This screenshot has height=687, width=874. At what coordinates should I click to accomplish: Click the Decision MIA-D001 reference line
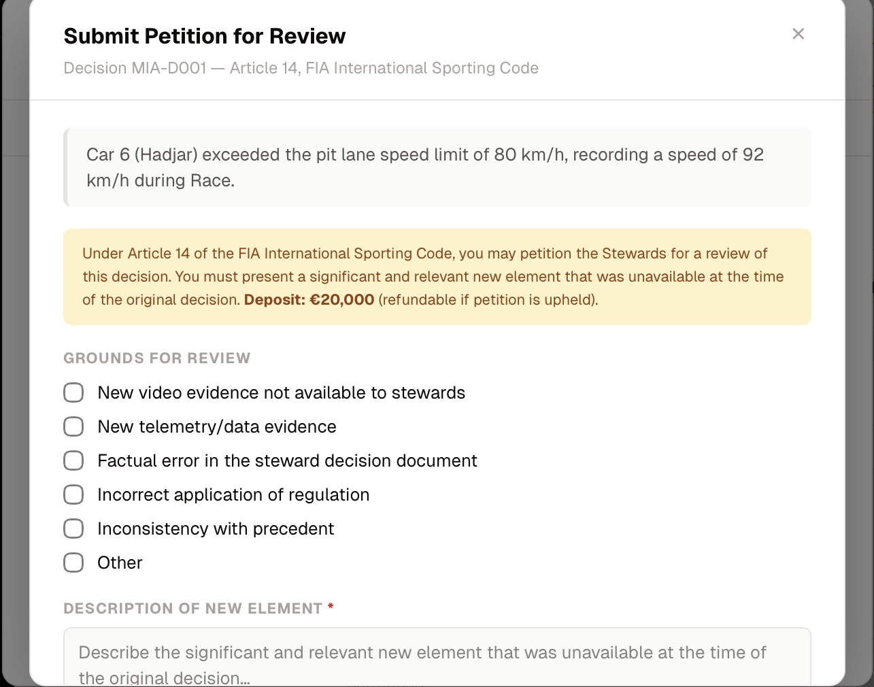(x=300, y=68)
